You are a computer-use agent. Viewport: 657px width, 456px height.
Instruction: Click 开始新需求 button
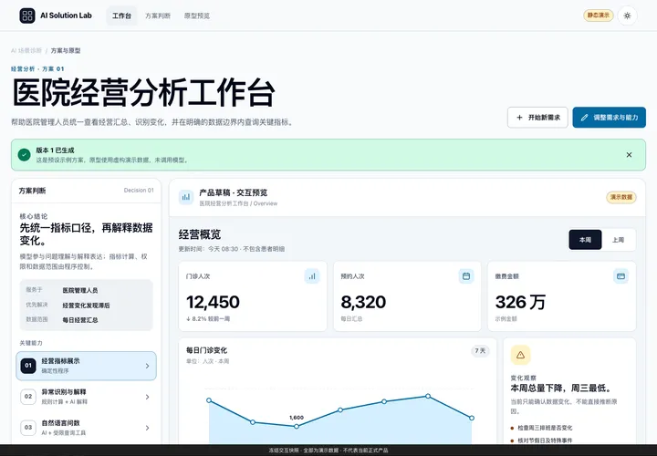tap(537, 118)
